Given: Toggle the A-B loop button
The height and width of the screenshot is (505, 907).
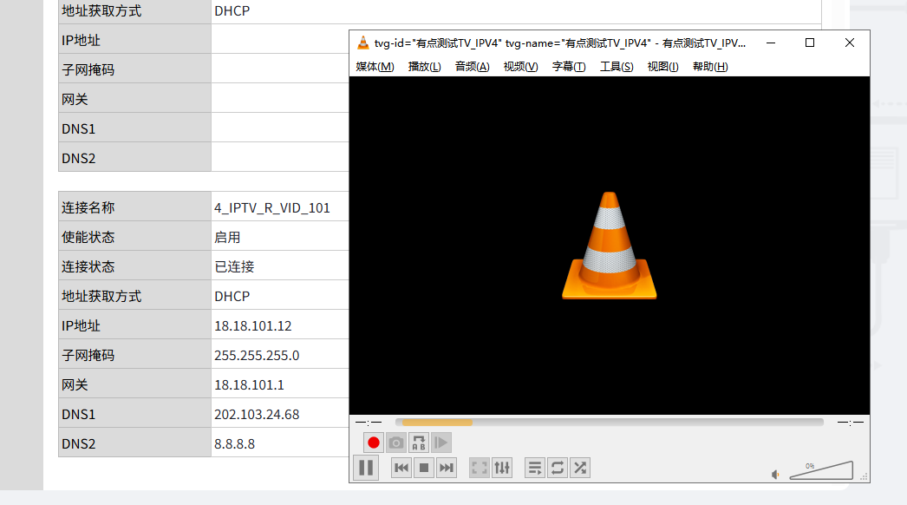Looking at the screenshot, I should [419, 443].
